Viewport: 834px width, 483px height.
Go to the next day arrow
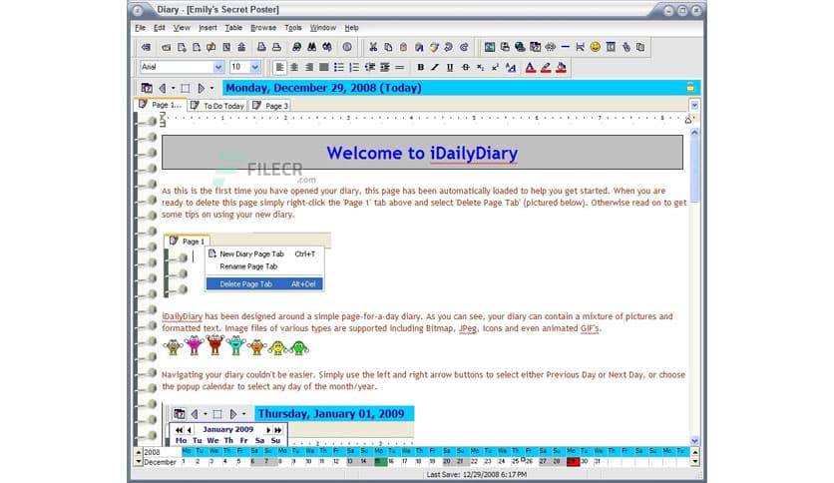tap(202, 88)
